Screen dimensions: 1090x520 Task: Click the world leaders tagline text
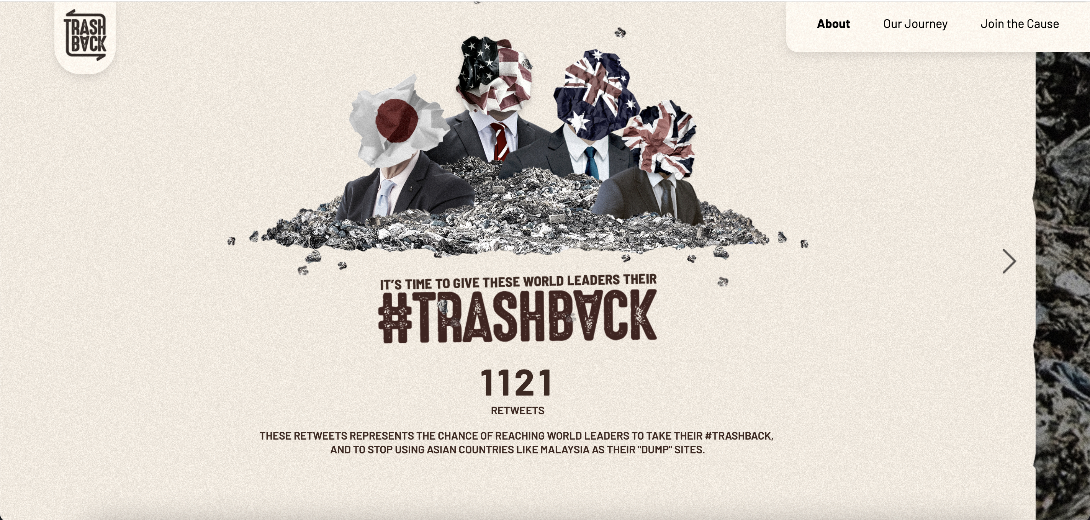tap(518, 282)
